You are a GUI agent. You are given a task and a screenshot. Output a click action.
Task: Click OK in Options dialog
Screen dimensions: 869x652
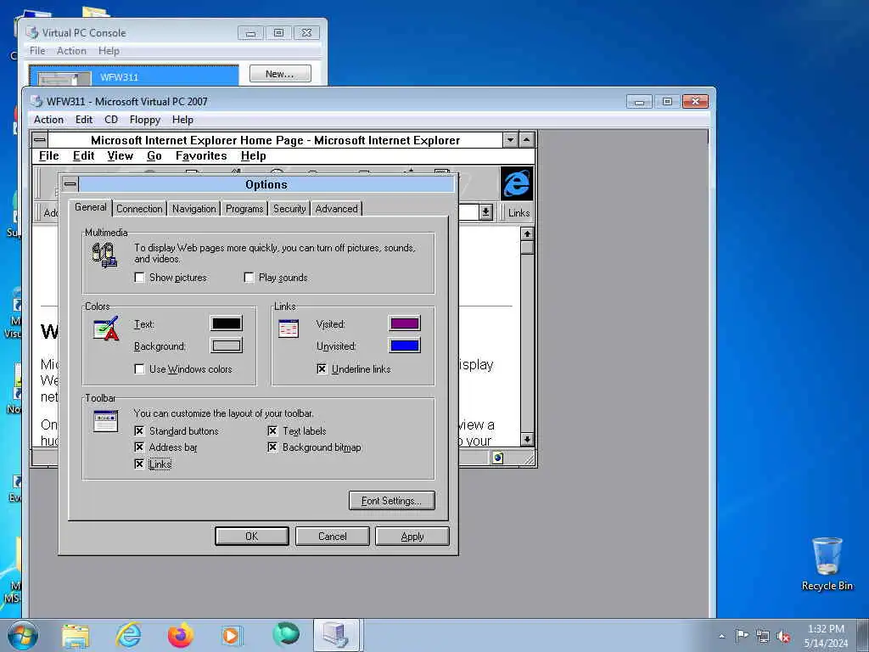[x=251, y=537]
